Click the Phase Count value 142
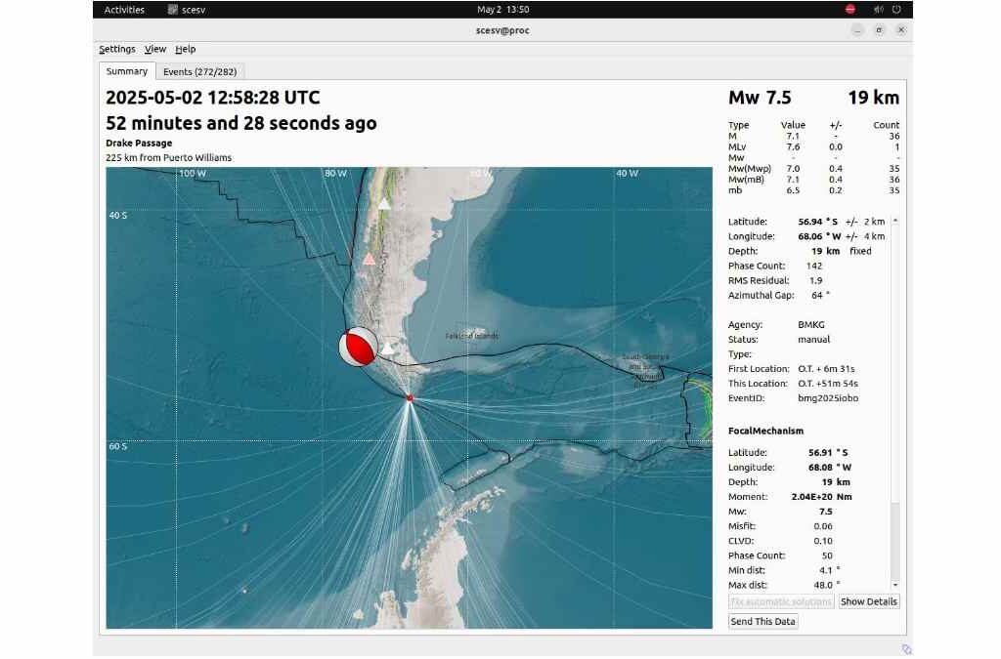This screenshot has width=1001, height=659. (814, 266)
